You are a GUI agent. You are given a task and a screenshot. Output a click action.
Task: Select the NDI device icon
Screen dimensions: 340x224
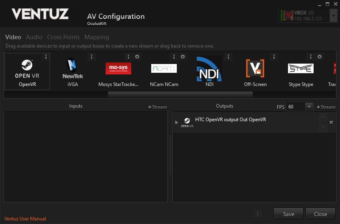[209, 69]
